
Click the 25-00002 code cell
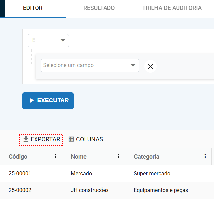pos(20,190)
